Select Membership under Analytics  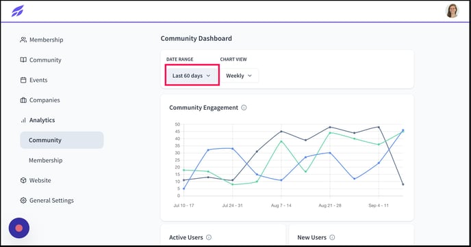point(46,160)
